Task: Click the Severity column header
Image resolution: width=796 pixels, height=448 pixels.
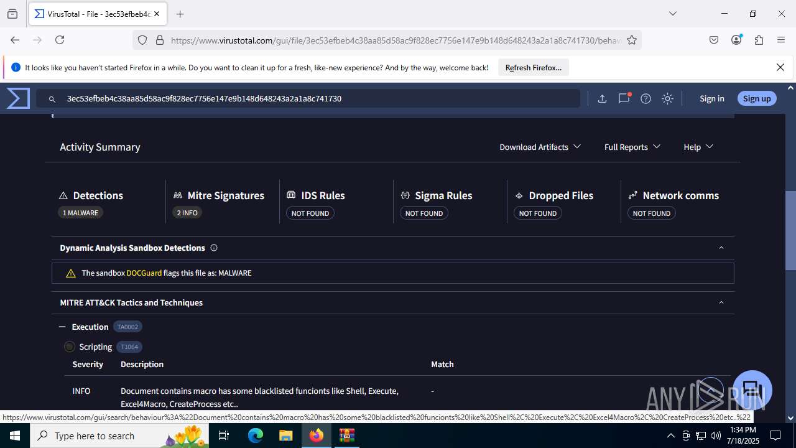Action: point(88,364)
